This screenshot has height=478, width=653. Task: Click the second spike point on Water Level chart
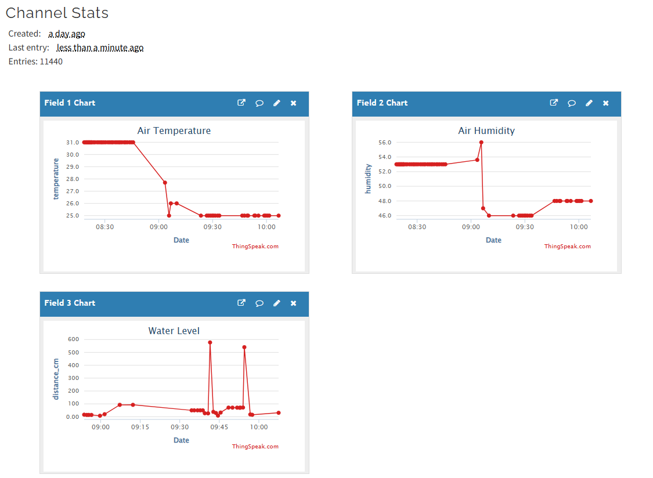pos(244,347)
